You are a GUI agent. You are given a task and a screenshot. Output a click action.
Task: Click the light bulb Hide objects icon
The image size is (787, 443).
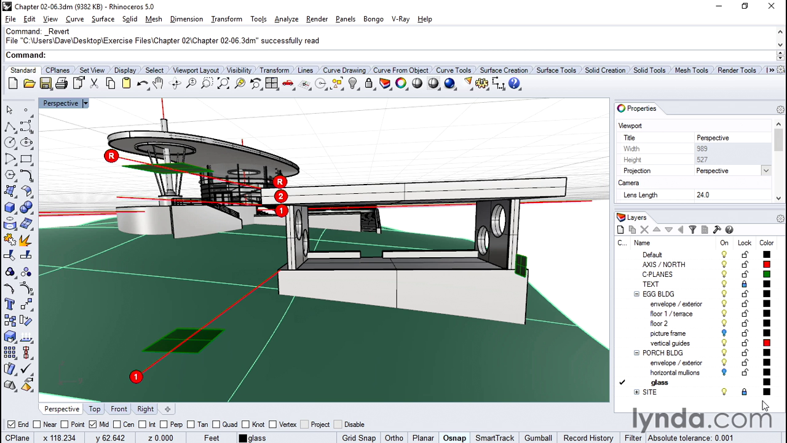click(352, 84)
